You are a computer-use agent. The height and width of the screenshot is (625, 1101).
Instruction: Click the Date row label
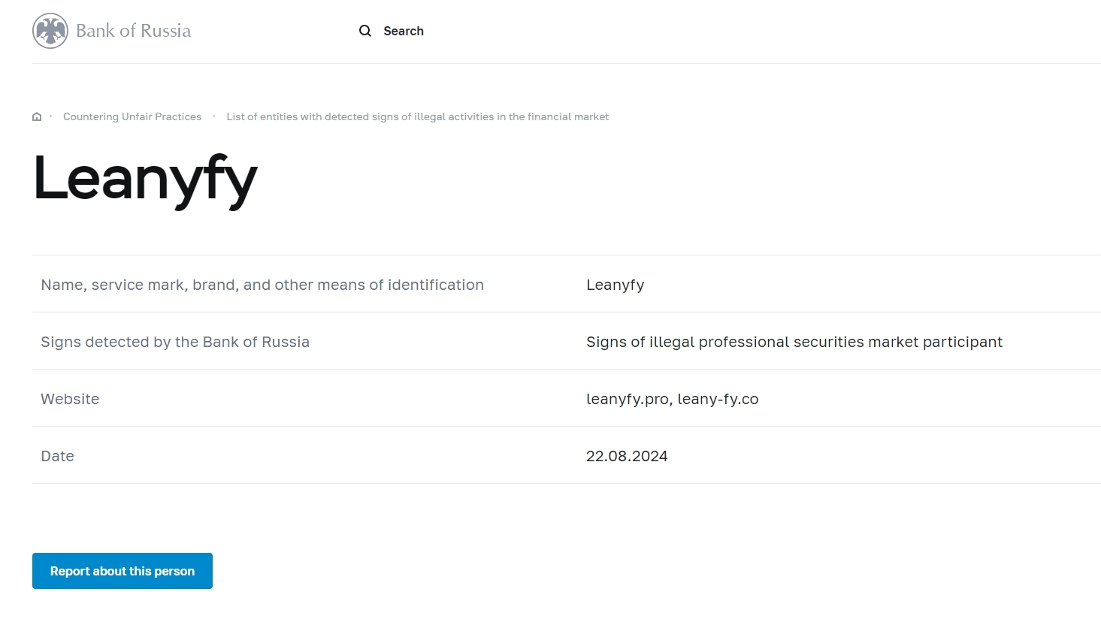pos(57,456)
